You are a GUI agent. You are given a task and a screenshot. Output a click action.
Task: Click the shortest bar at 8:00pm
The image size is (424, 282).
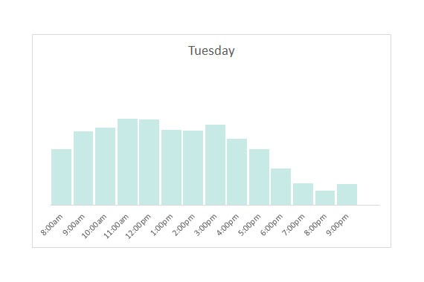point(325,198)
